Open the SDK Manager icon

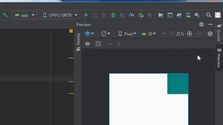point(197,15)
